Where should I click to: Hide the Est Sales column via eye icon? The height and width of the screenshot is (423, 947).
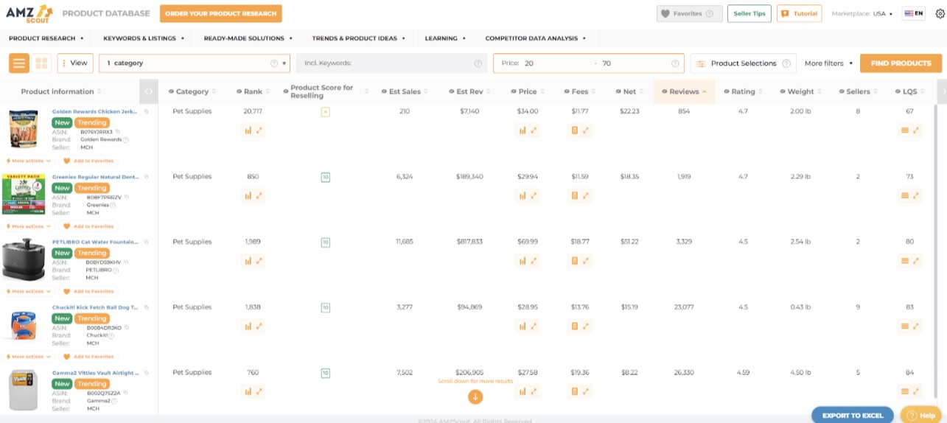tap(383, 91)
